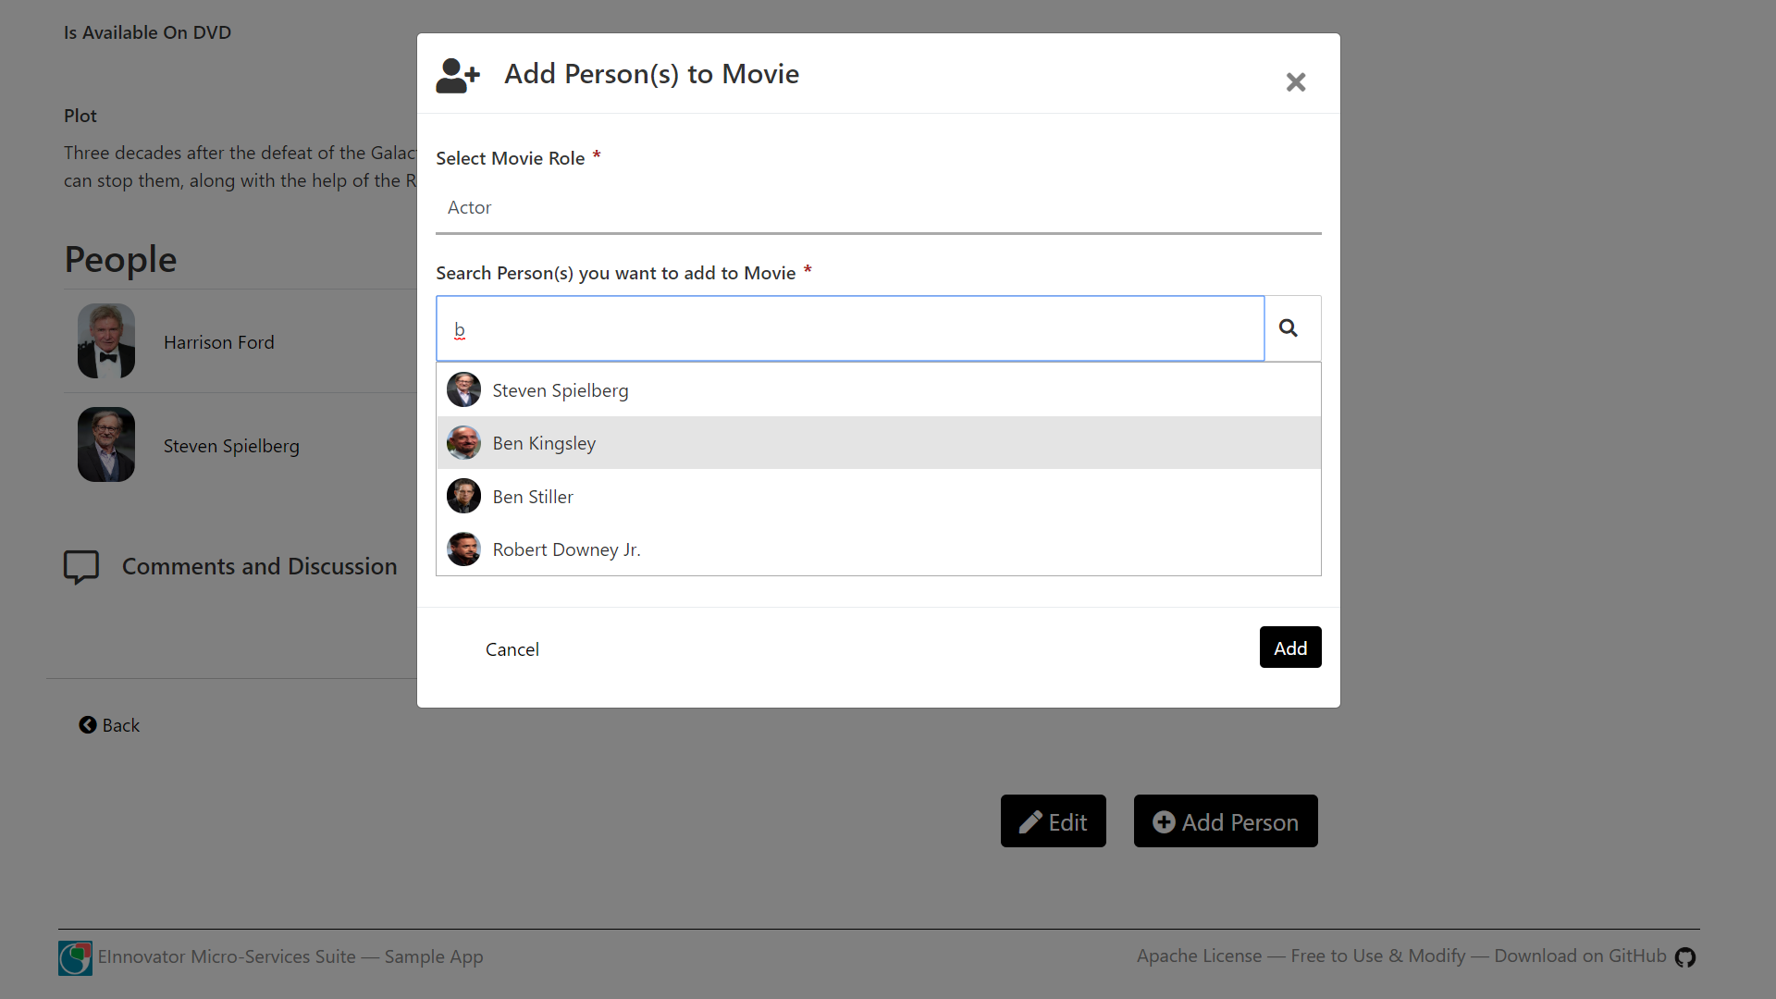1776x999 pixels.
Task: Open Harrison Ford name in People list
Action: point(219,342)
